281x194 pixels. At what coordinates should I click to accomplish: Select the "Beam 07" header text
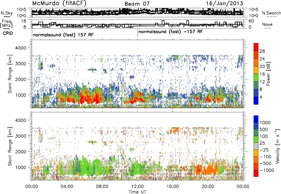pos(137,4)
